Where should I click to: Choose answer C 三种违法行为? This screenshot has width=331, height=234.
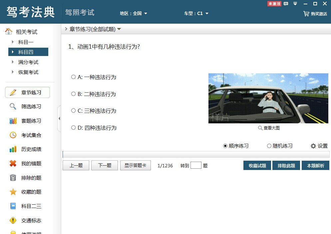click(x=74, y=111)
